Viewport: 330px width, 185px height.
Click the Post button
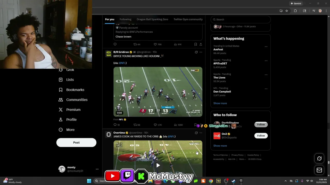pyautogui.click(x=76, y=143)
